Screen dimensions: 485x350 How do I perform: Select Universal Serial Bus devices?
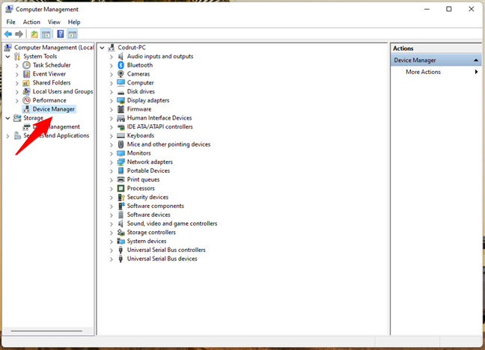(162, 259)
